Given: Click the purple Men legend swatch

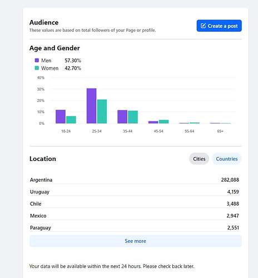Looking at the screenshot, I should pyautogui.click(x=37, y=60).
